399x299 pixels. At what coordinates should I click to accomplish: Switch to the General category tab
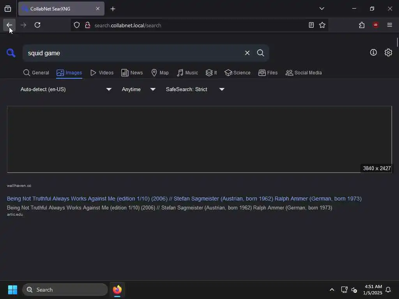tap(36, 73)
